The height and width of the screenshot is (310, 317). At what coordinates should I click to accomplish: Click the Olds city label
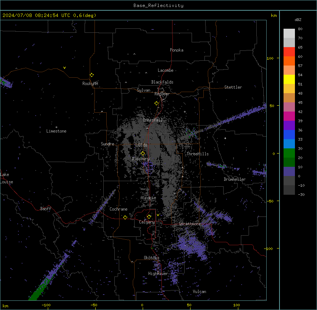pos(143,145)
